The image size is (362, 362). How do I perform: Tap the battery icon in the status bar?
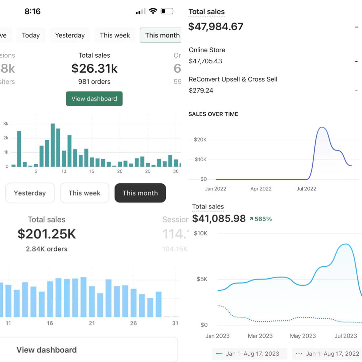(167, 11)
